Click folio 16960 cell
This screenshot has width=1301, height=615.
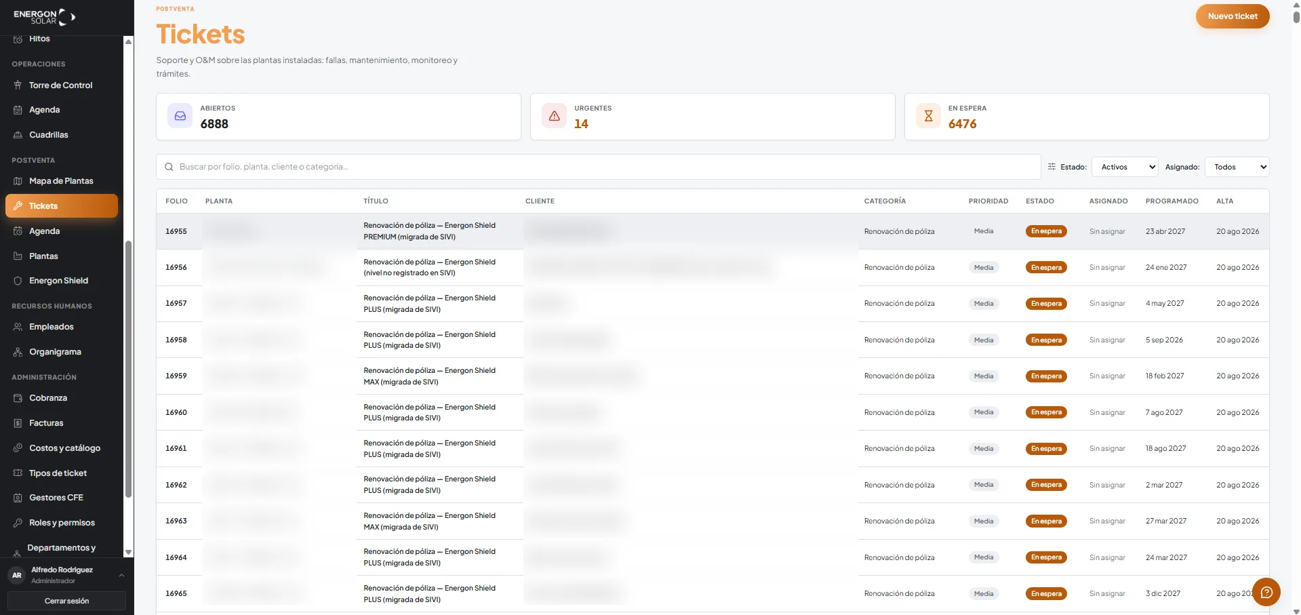(176, 412)
